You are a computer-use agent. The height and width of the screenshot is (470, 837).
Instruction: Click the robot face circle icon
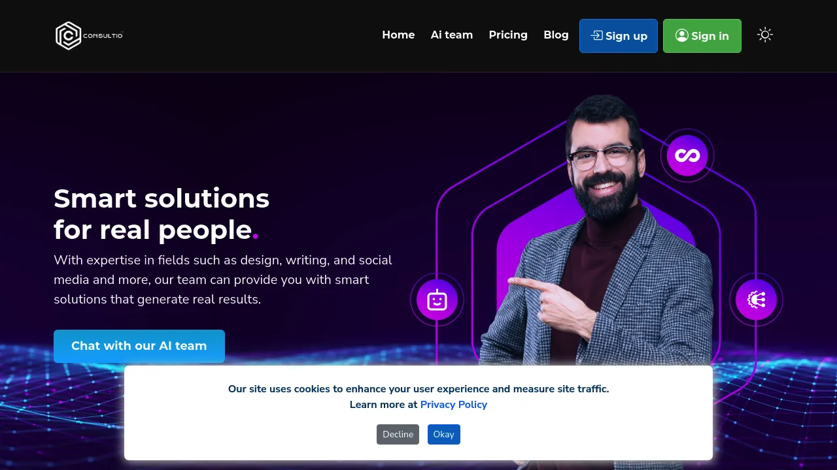pos(437,300)
